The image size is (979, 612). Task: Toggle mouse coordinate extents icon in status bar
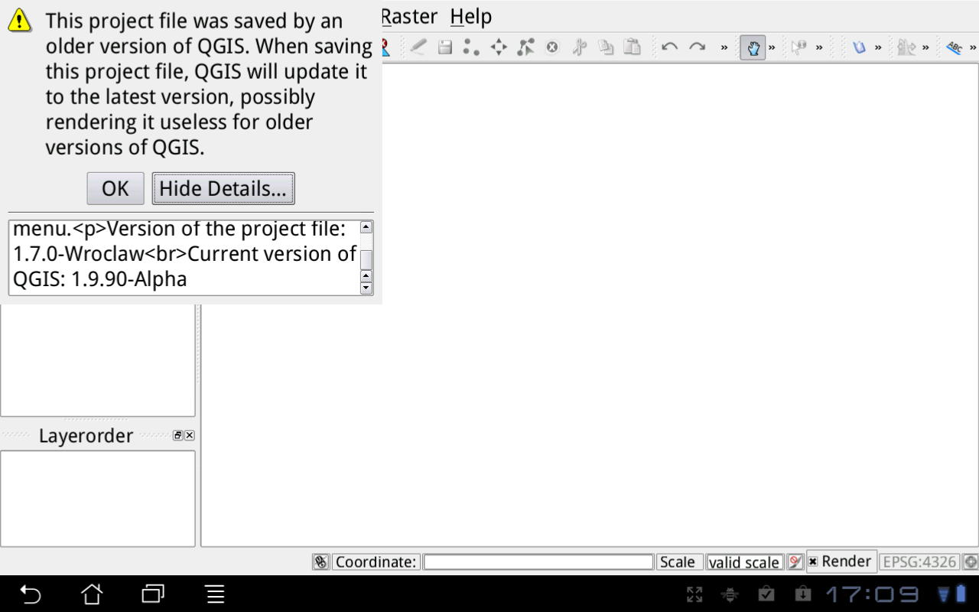click(321, 562)
